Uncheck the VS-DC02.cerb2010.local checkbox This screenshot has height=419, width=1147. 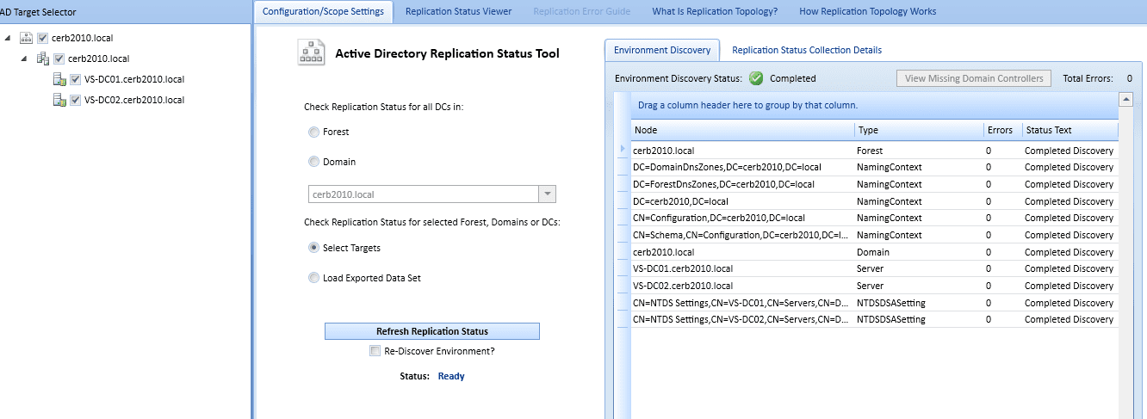76,100
